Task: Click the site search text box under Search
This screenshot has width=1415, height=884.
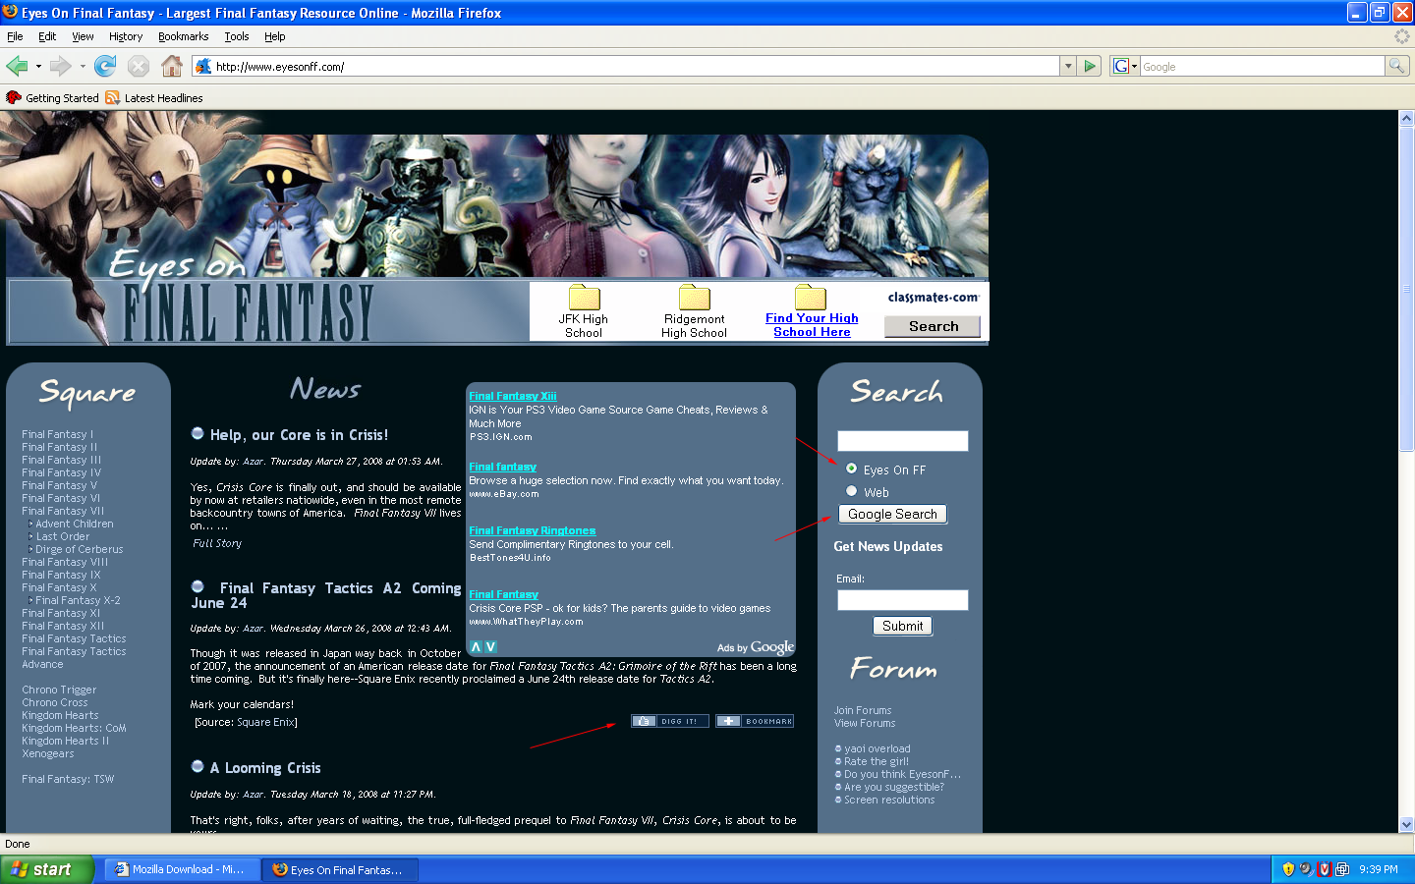Action: coord(902,441)
